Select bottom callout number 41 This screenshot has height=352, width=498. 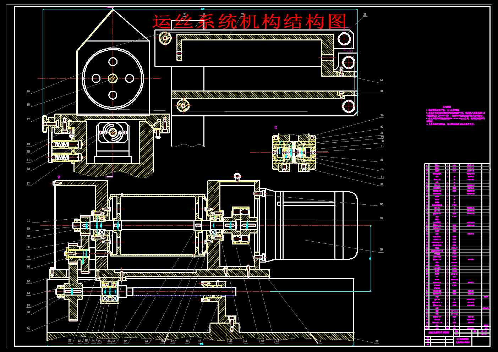278,341
